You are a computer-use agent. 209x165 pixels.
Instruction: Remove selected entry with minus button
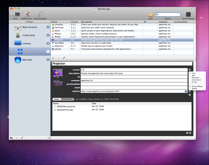[x=58, y=58]
